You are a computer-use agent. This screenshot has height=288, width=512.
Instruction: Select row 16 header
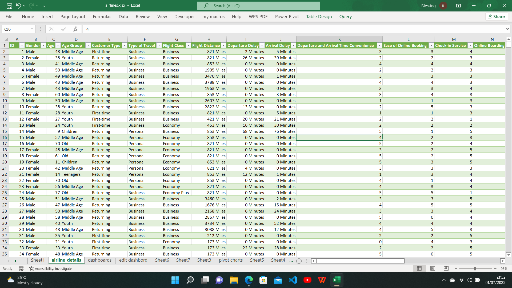tap(5, 137)
